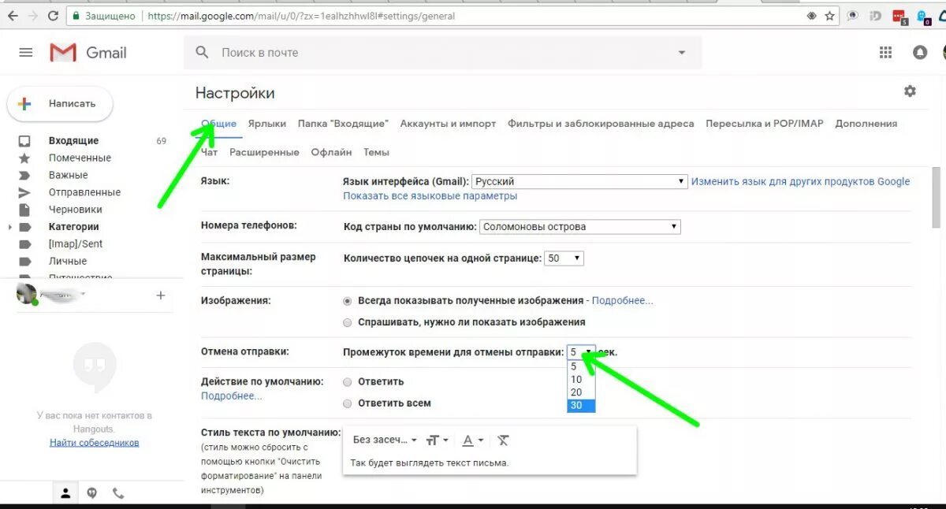Open the Папка "Входящие" settings tab
946x509 pixels.
(343, 124)
